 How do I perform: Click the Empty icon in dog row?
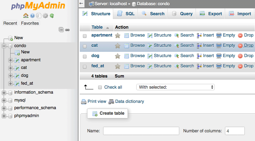[219, 56]
